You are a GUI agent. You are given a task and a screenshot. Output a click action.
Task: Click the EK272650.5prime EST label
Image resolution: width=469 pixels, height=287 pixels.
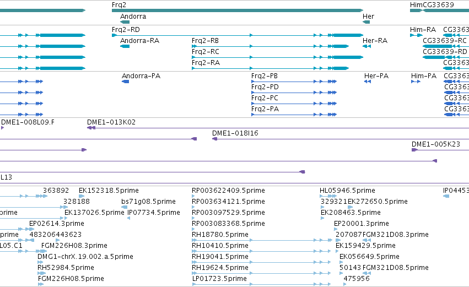[378, 202]
